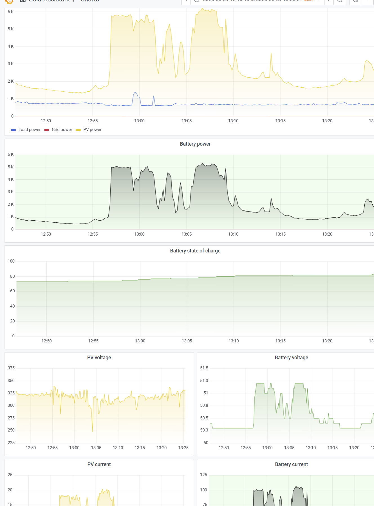Toggle Grid power series in legend
The height and width of the screenshot is (506, 374).
coord(62,130)
